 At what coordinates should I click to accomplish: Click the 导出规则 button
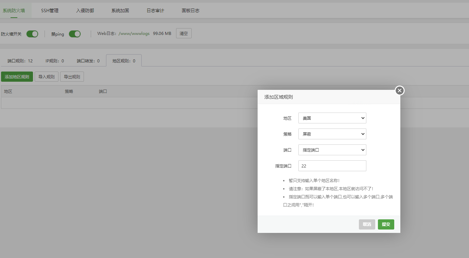(72, 77)
